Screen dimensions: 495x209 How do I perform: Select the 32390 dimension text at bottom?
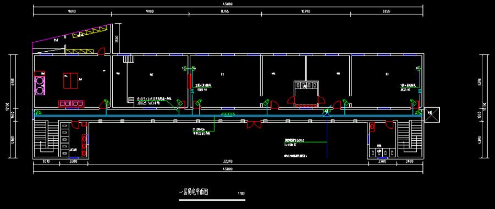pos(228,162)
